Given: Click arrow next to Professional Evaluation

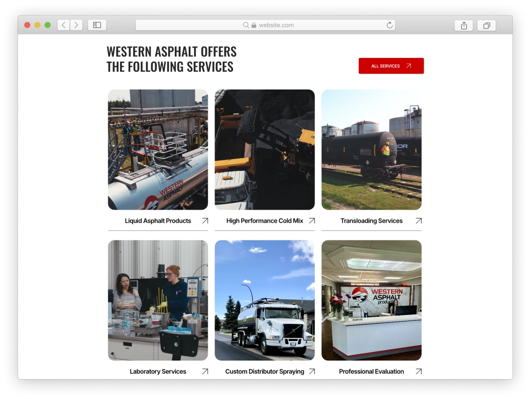Looking at the screenshot, I should tap(419, 371).
